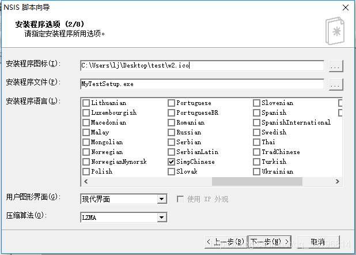The width and height of the screenshot is (356, 255).
Task: Check the Slovenian language box
Action: 256,103
